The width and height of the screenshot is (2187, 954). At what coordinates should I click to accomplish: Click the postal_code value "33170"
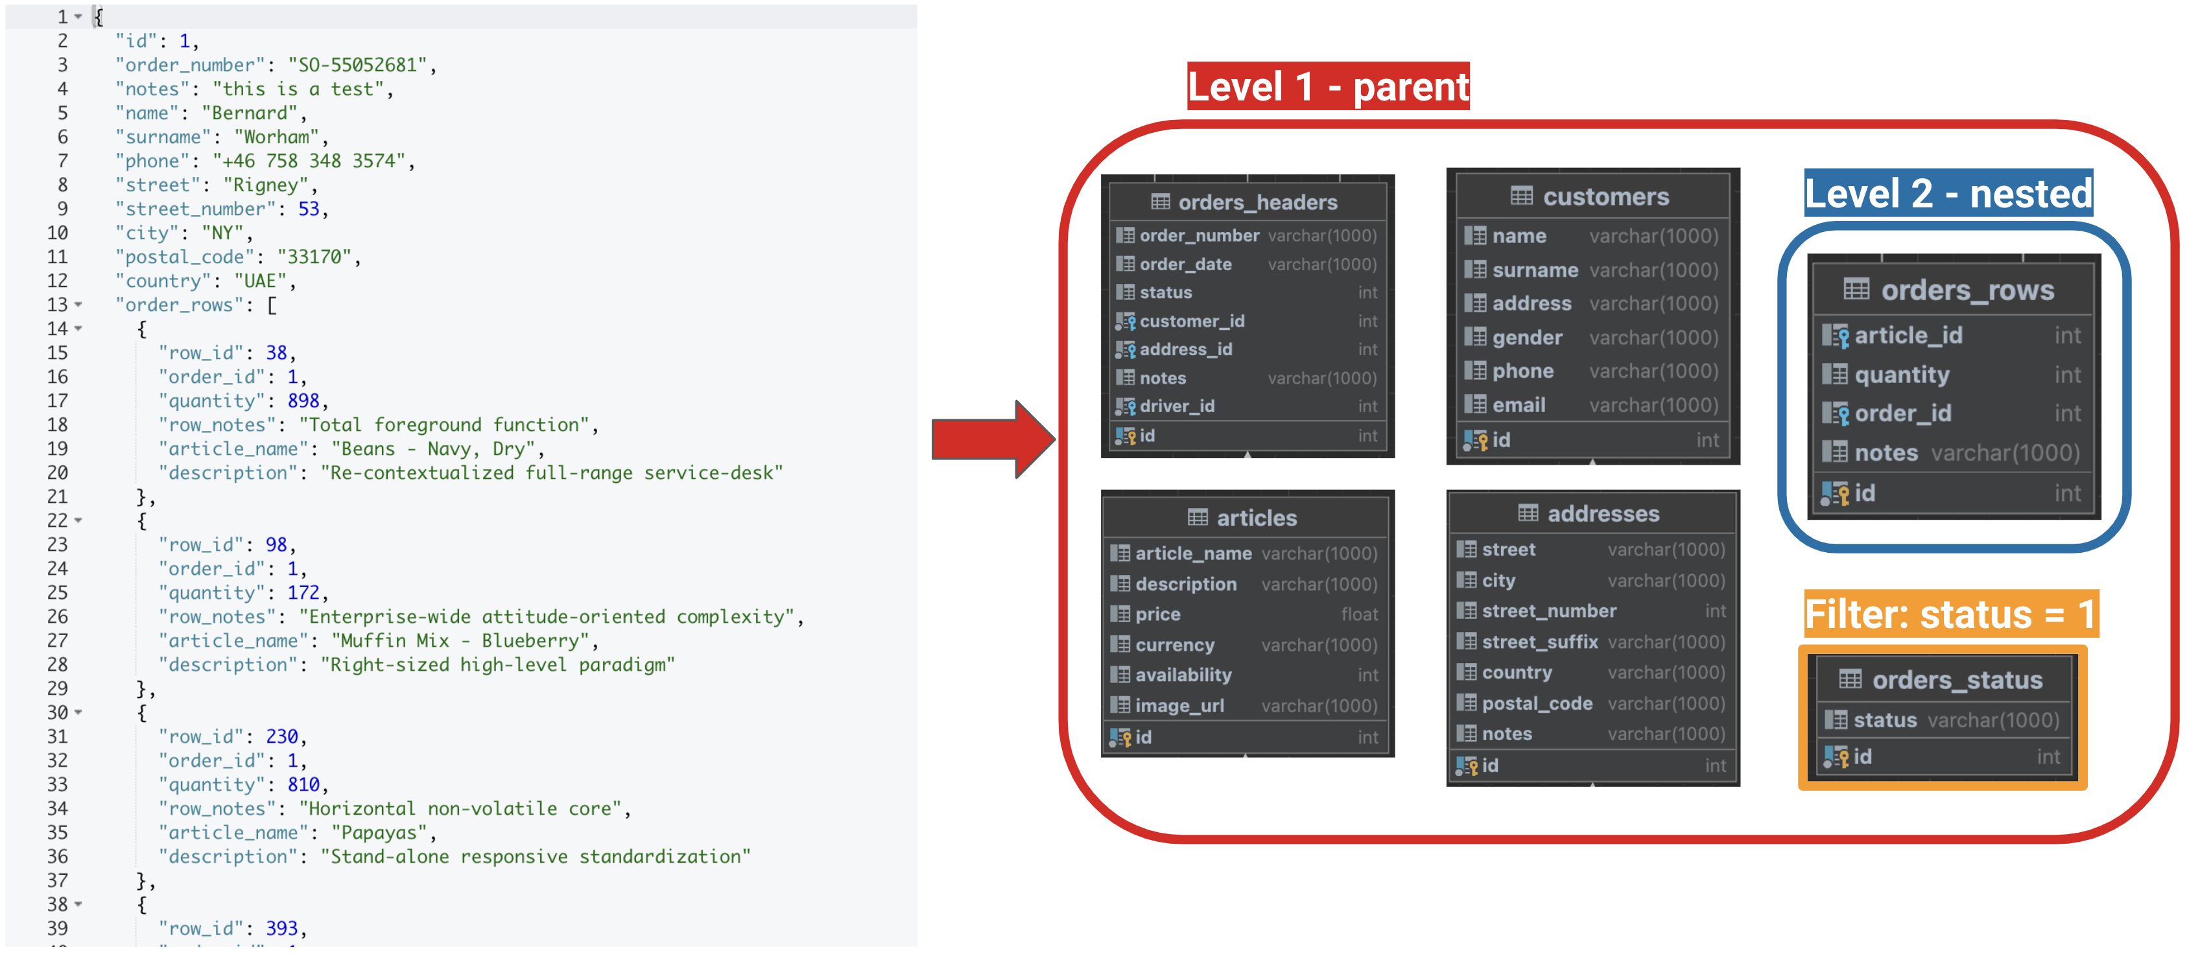(x=314, y=257)
